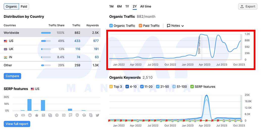Click the video play SERP feature icon

pyautogui.click(x=57, y=115)
